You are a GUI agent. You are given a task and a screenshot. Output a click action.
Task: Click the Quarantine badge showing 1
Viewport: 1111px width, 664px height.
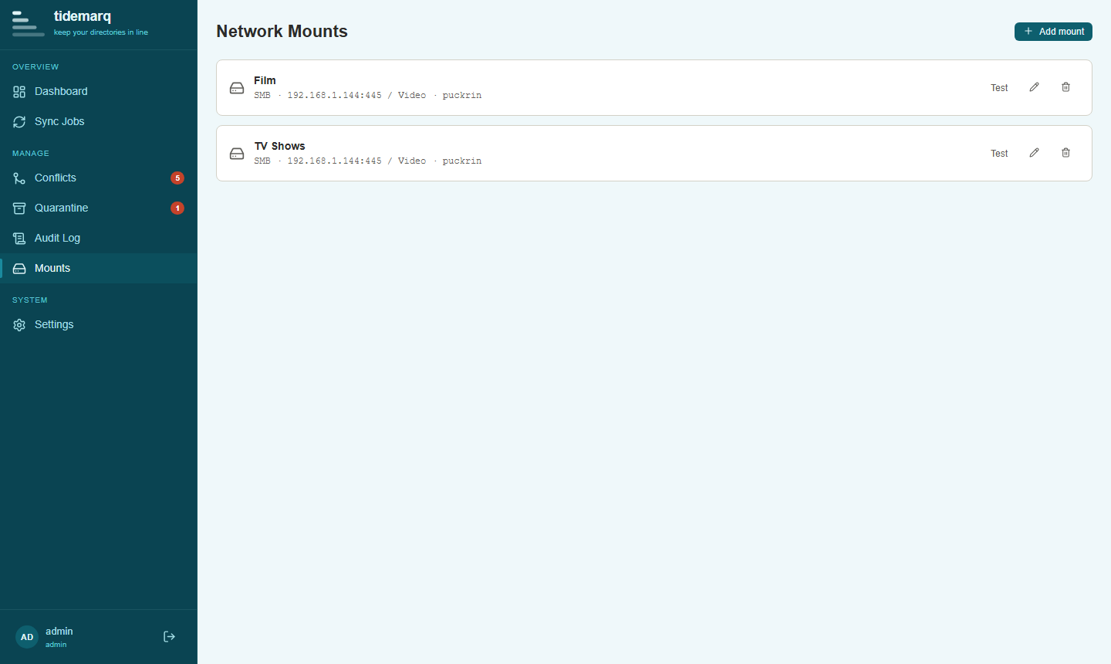[177, 208]
